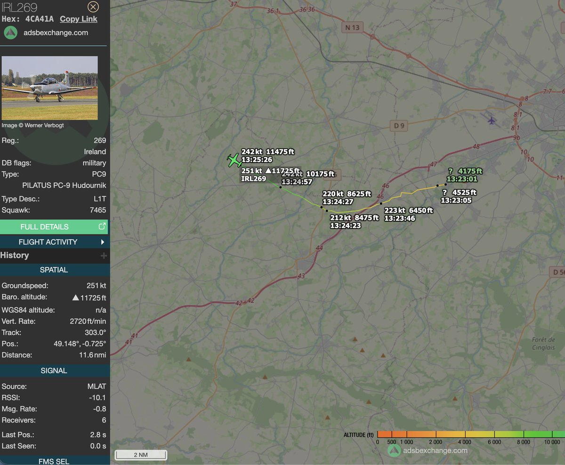Select the FMS SEL section header

(54, 461)
